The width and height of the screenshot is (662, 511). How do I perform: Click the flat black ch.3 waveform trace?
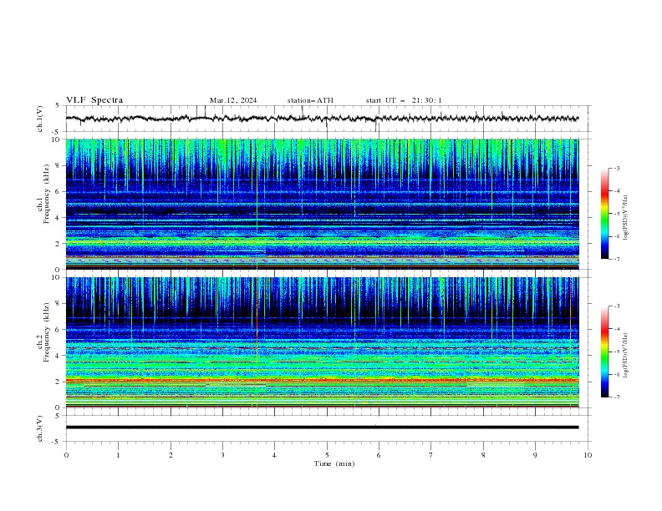click(322, 428)
